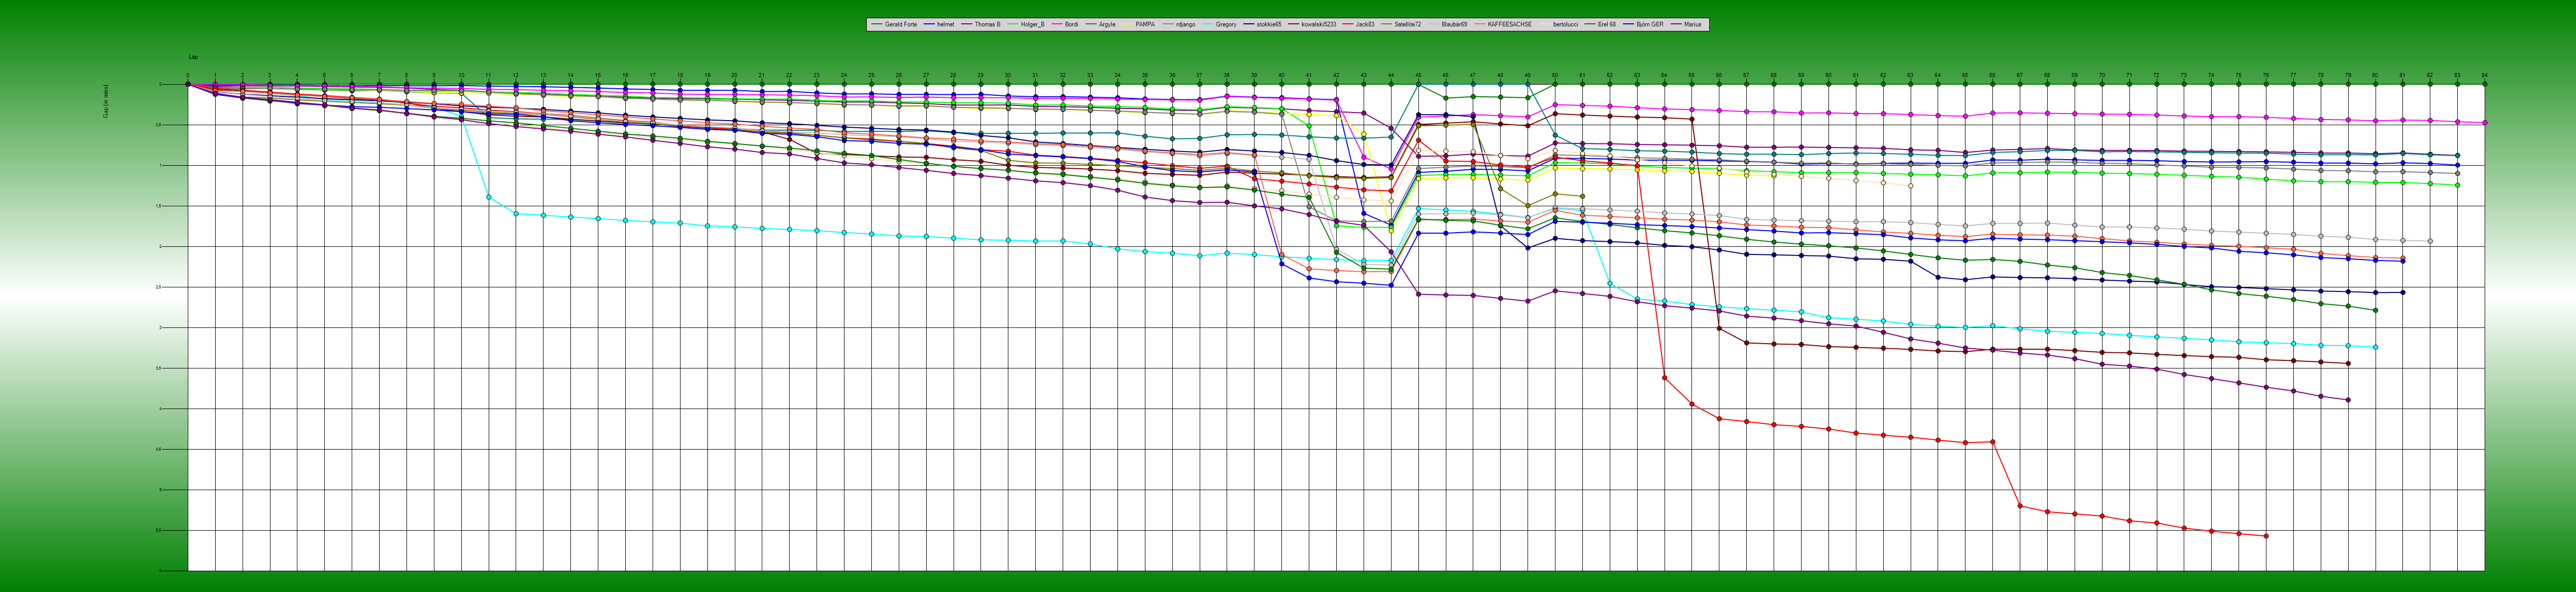Screen dimensions: 2576x592
Task: Click the Björn GER legend entry
Action: pyautogui.click(x=1649, y=24)
